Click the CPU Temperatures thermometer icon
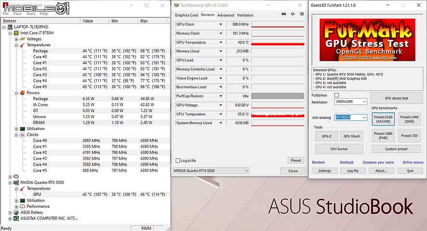This screenshot has height=231, width=427. click(x=22, y=45)
